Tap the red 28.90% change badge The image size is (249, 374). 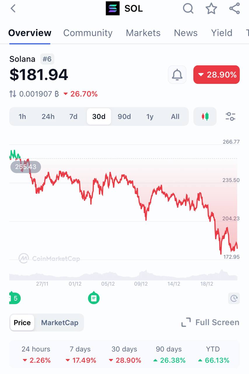(x=217, y=75)
